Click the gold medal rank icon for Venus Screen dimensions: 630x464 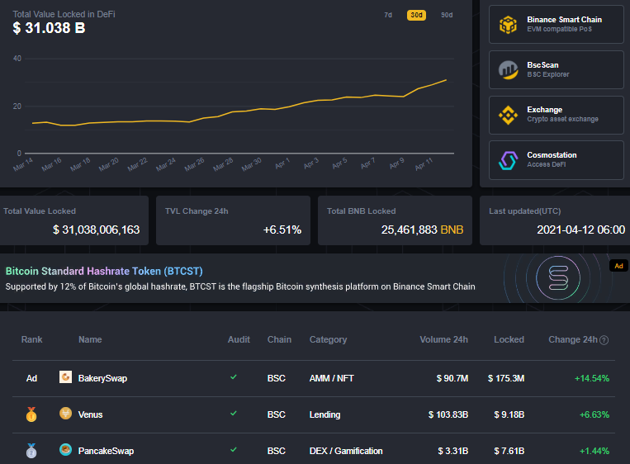tap(31, 414)
